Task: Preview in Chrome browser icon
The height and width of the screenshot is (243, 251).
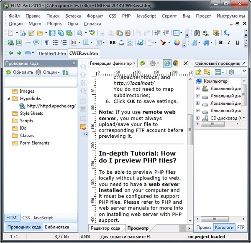Action: (176, 63)
